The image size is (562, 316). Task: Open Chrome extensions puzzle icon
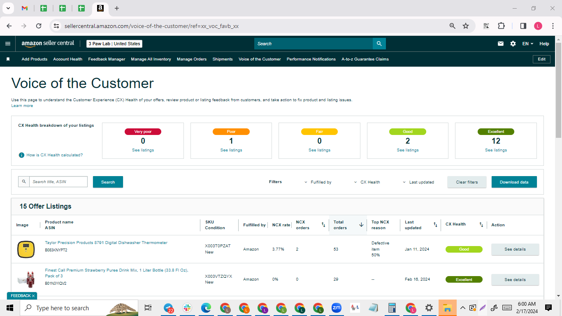pos(501,26)
